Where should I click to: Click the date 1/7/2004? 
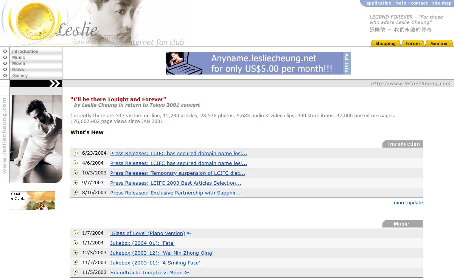coord(93,233)
